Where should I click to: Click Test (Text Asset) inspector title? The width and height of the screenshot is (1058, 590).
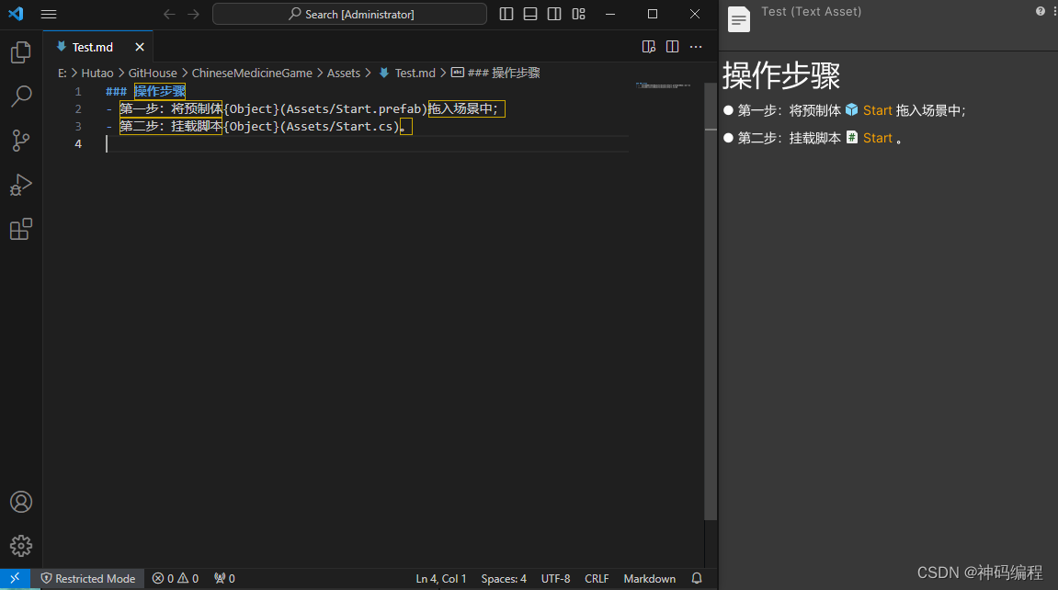pos(811,11)
